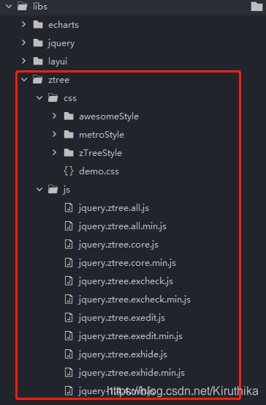Open jquery.ztree.excheck.min.js file

[x=134, y=300]
